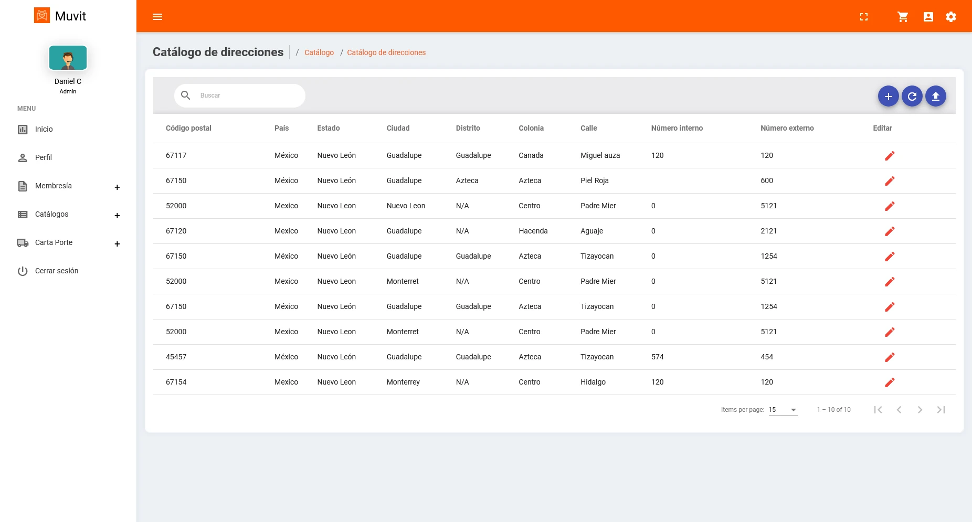Add a new address with the plus button
The image size is (972, 522).
pos(889,96)
